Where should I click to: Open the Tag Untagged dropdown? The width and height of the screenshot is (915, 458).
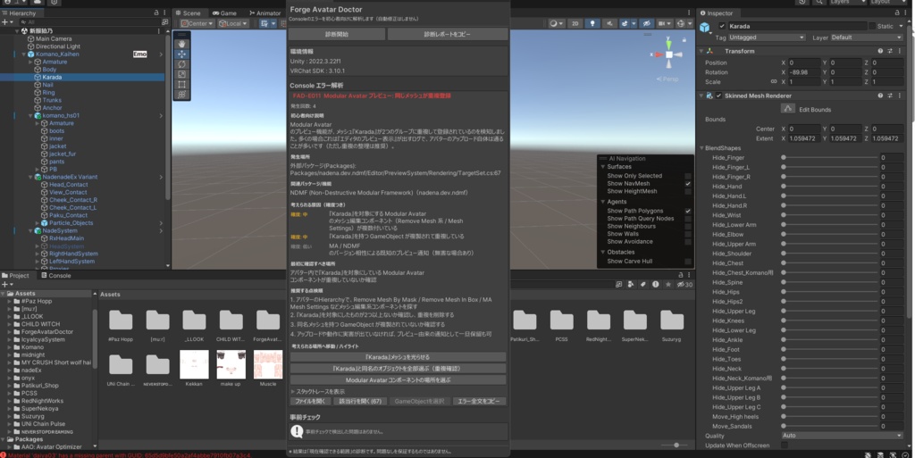tap(767, 37)
